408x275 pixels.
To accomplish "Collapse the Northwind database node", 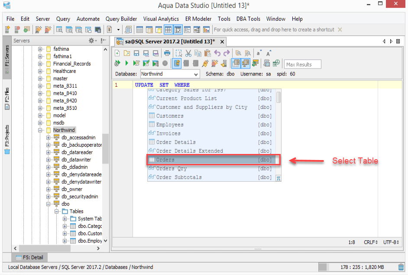I will point(40,130).
